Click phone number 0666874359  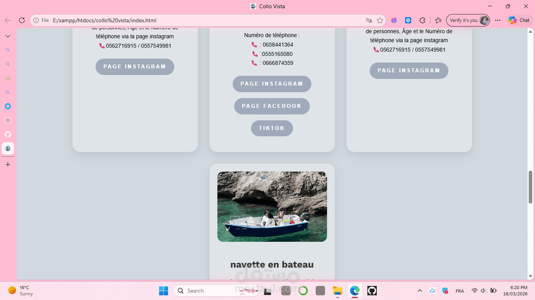click(x=278, y=63)
